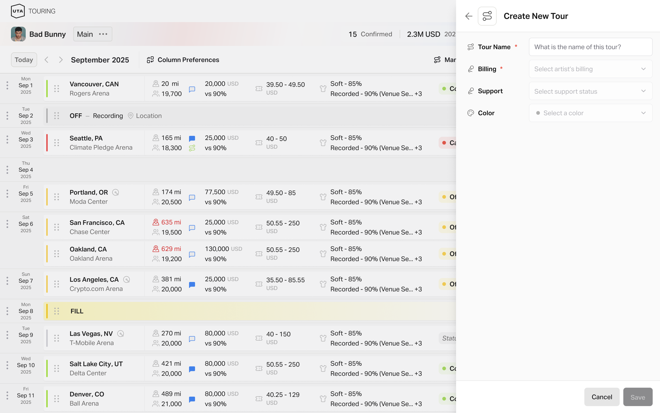Open the Select a color dropdown
The width and height of the screenshot is (660, 413).
tap(590, 113)
